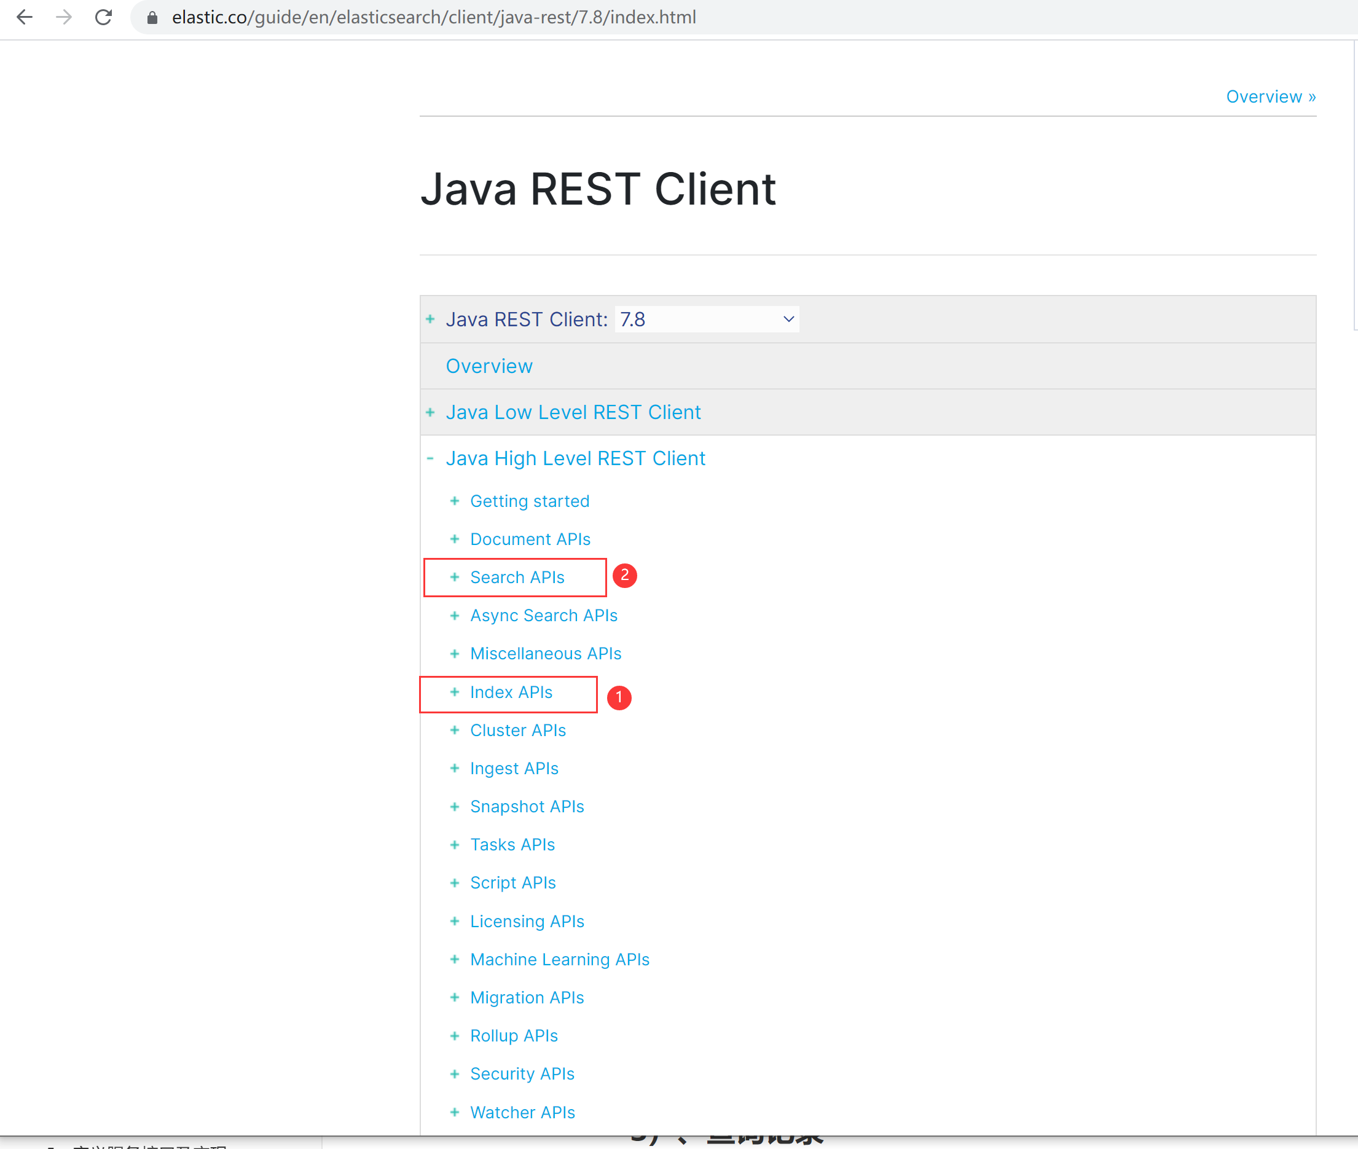Viewport: 1358px width, 1149px height.
Task: Open the Migration APIs link
Action: tap(527, 997)
